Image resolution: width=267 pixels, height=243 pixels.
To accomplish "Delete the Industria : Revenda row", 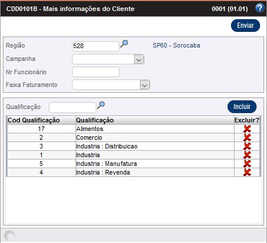I will (247, 172).
